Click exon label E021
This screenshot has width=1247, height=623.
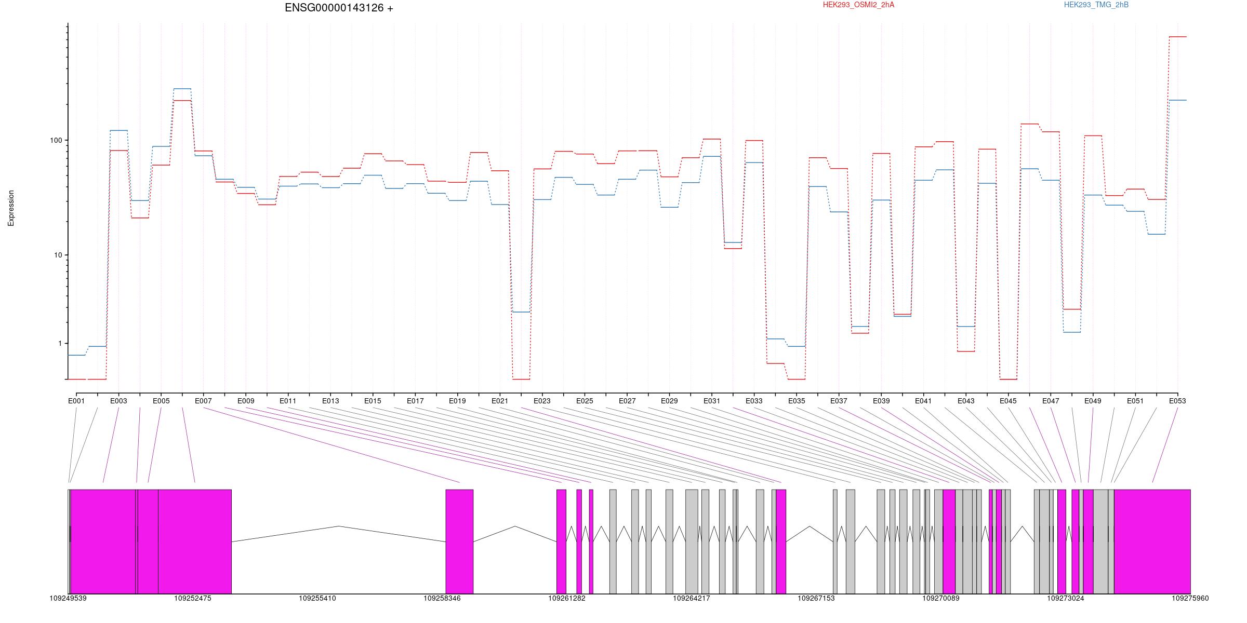(500, 401)
